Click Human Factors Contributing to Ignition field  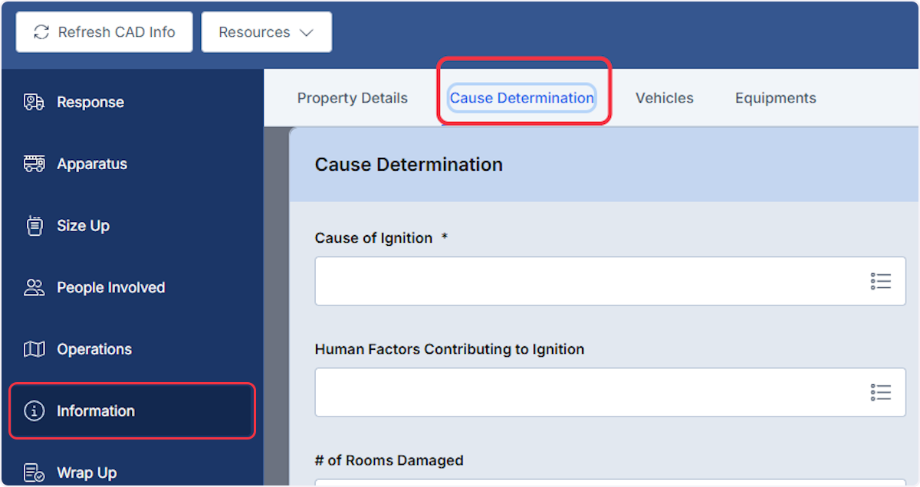tap(610, 392)
